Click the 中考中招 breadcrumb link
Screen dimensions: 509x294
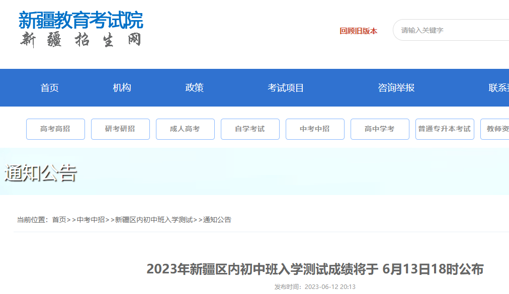pos(91,220)
